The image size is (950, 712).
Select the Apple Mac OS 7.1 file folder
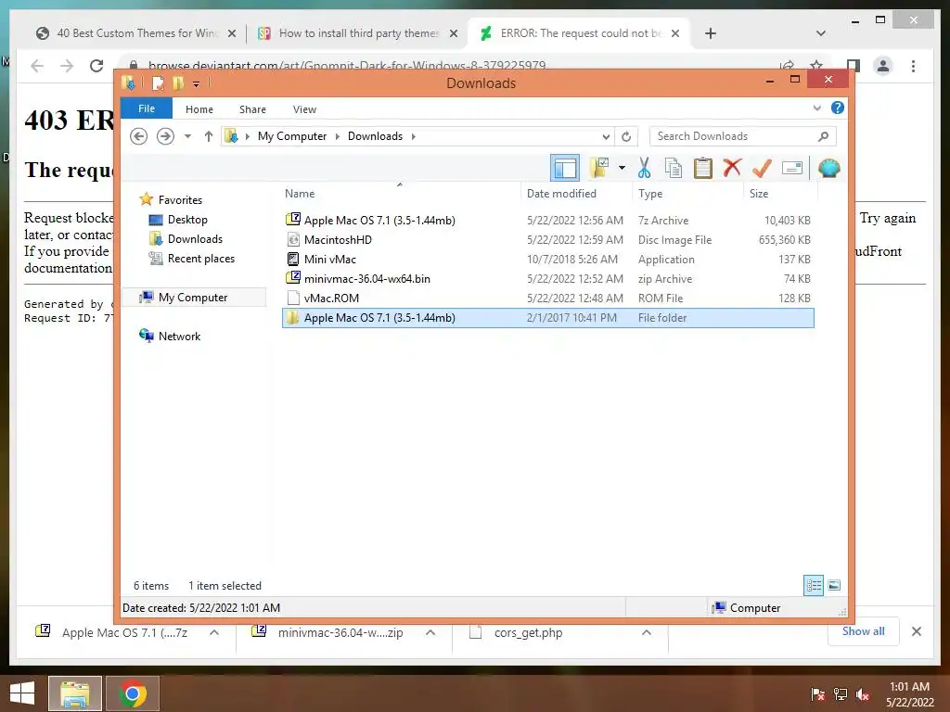click(547, 318)
